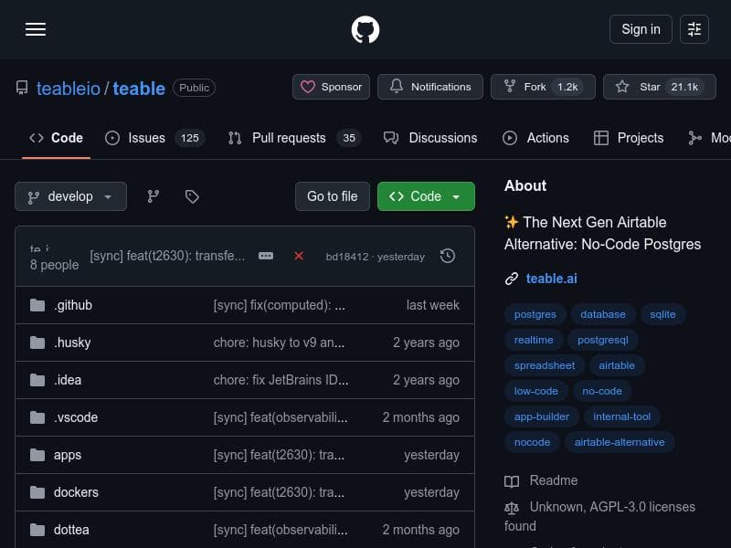View all branches using the branch icon
The width and height of the screenshot is (731, 548).
153,196
